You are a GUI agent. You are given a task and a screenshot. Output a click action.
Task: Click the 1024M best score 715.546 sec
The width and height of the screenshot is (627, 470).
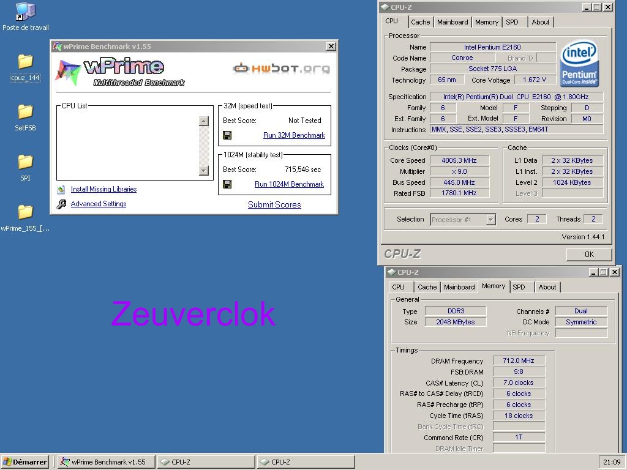[302, 170]
